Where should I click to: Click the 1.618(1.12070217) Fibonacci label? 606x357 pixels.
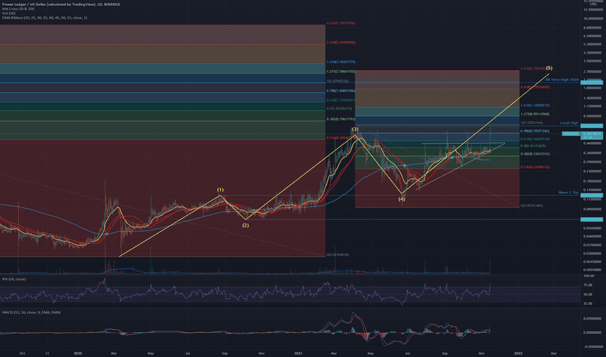coord(535,105)
